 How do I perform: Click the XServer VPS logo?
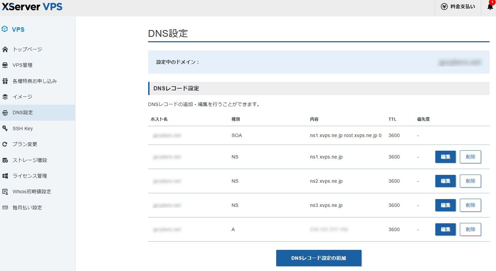pyautogui.click(x=32, y=6)
